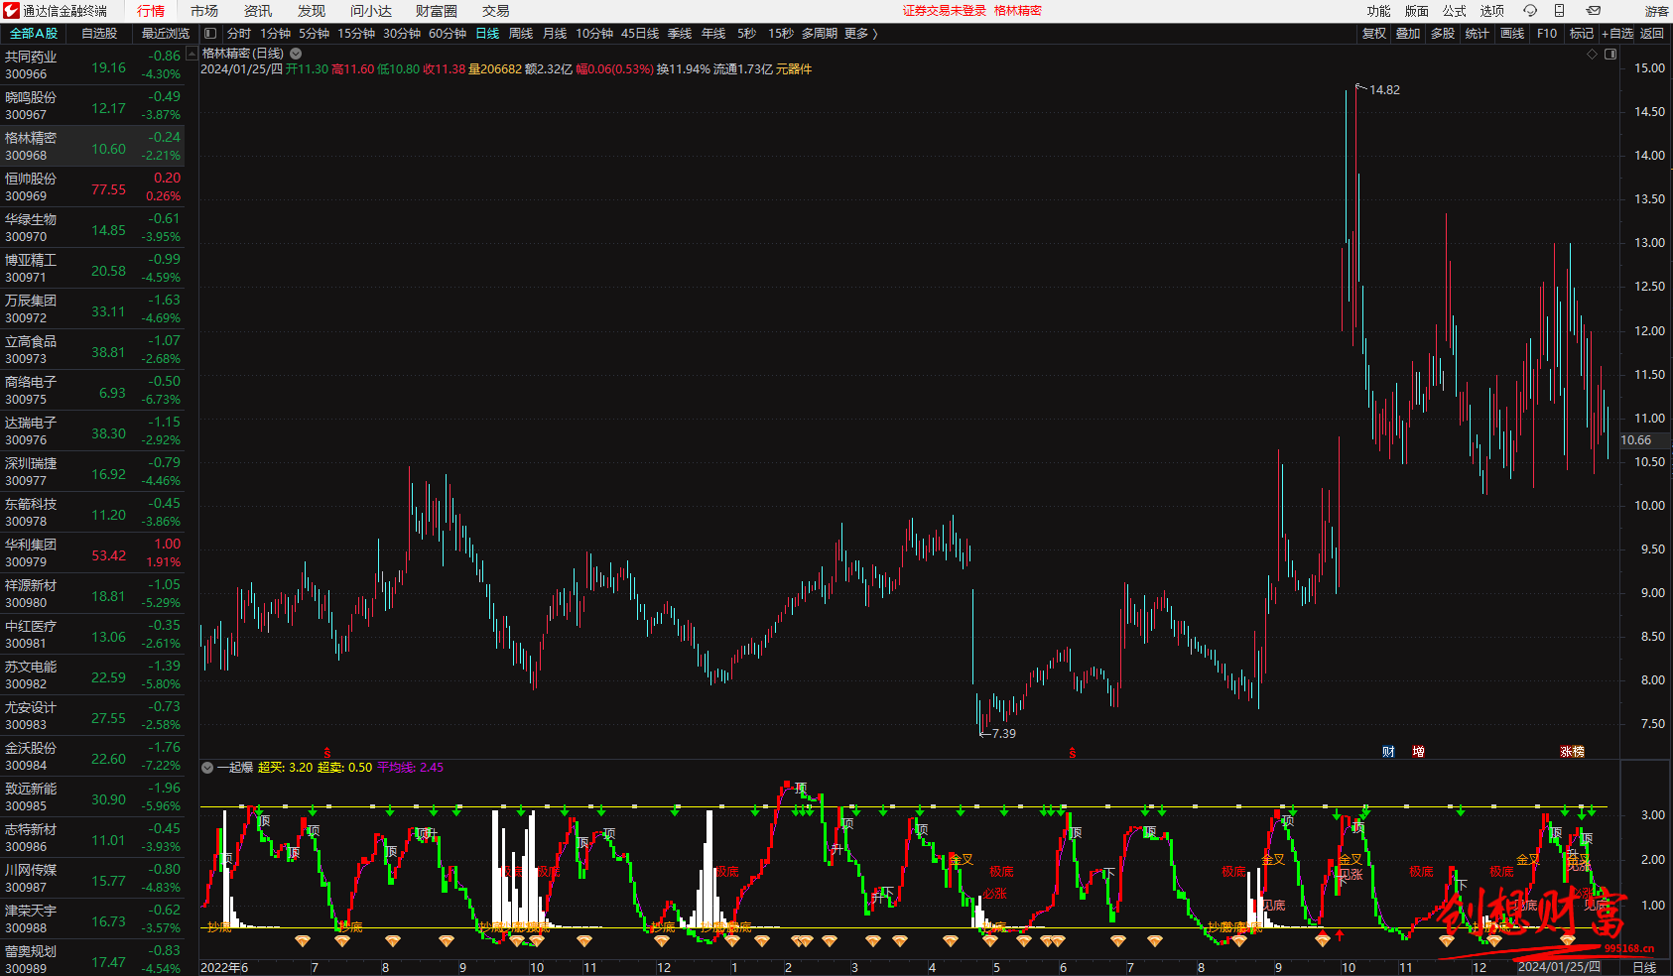
Task: Select 华利集团 300979 in stock list
Action: pos(92,553)
